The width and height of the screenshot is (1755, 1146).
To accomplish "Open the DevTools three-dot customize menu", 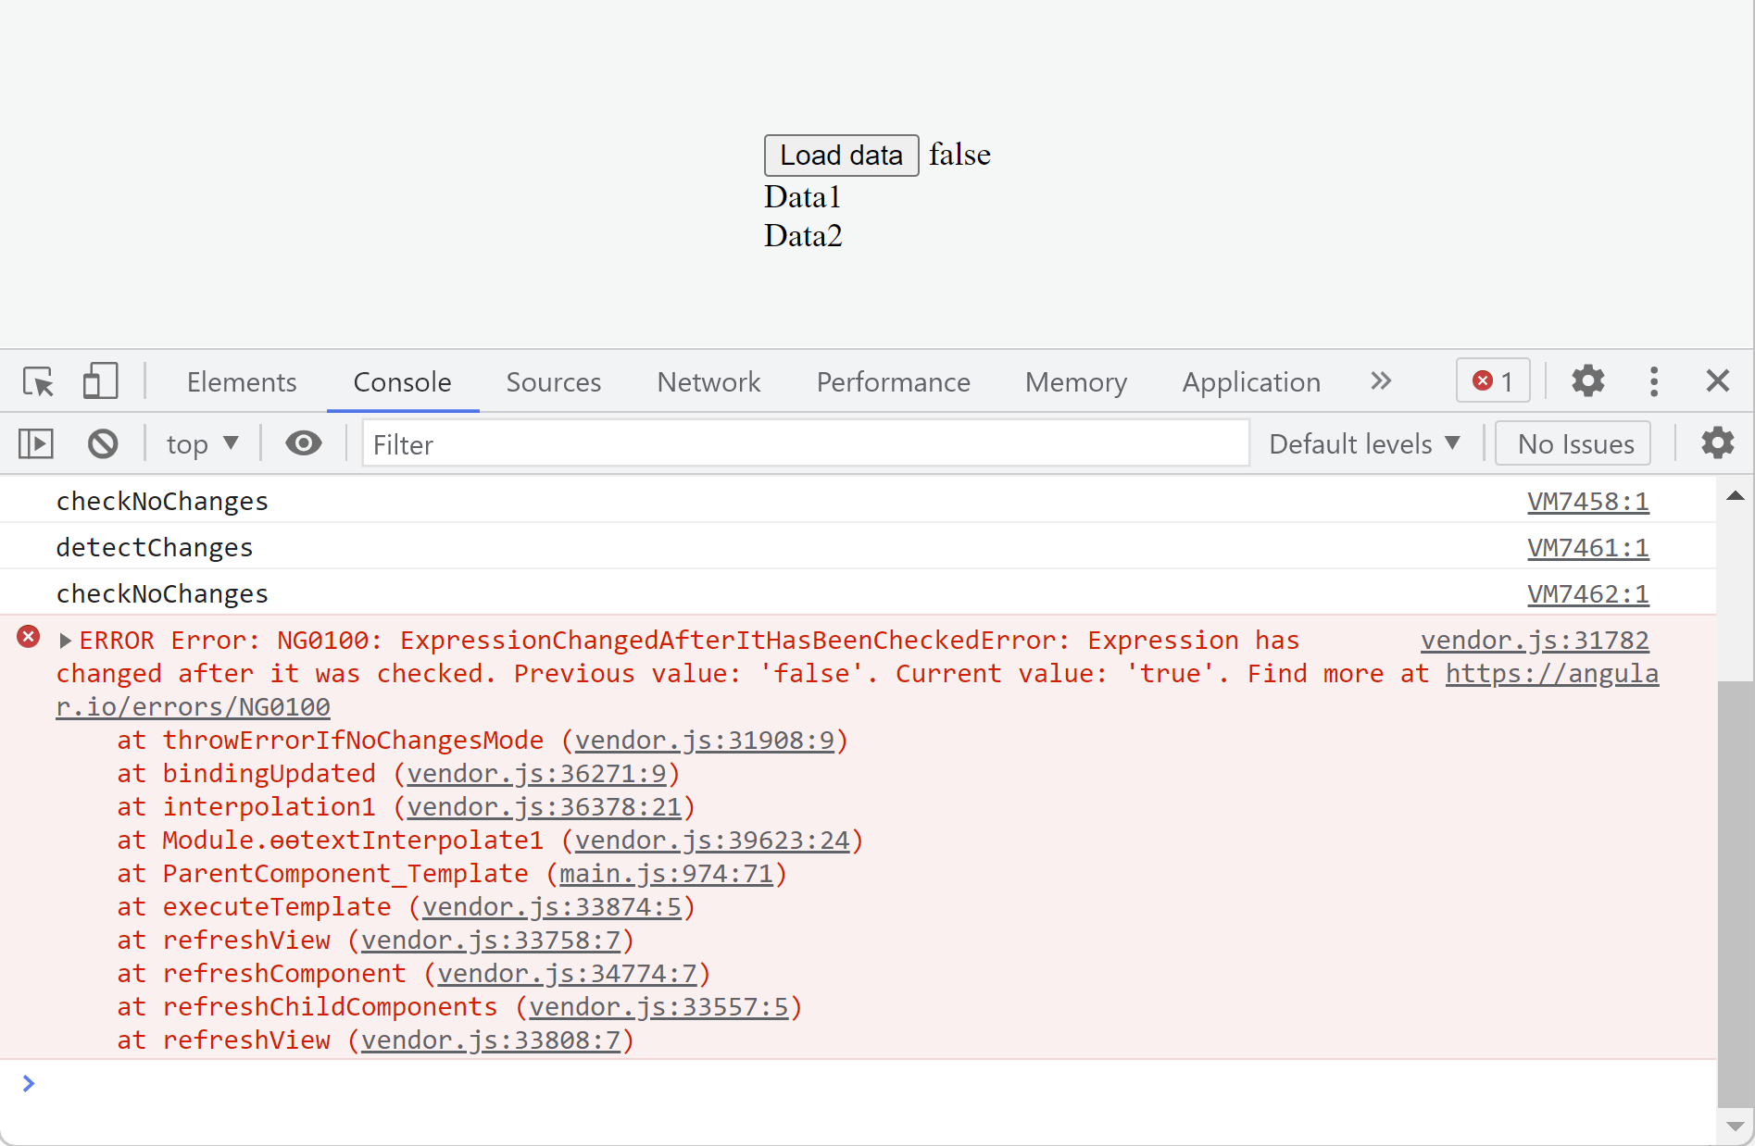I will [x=1654, y=380].
